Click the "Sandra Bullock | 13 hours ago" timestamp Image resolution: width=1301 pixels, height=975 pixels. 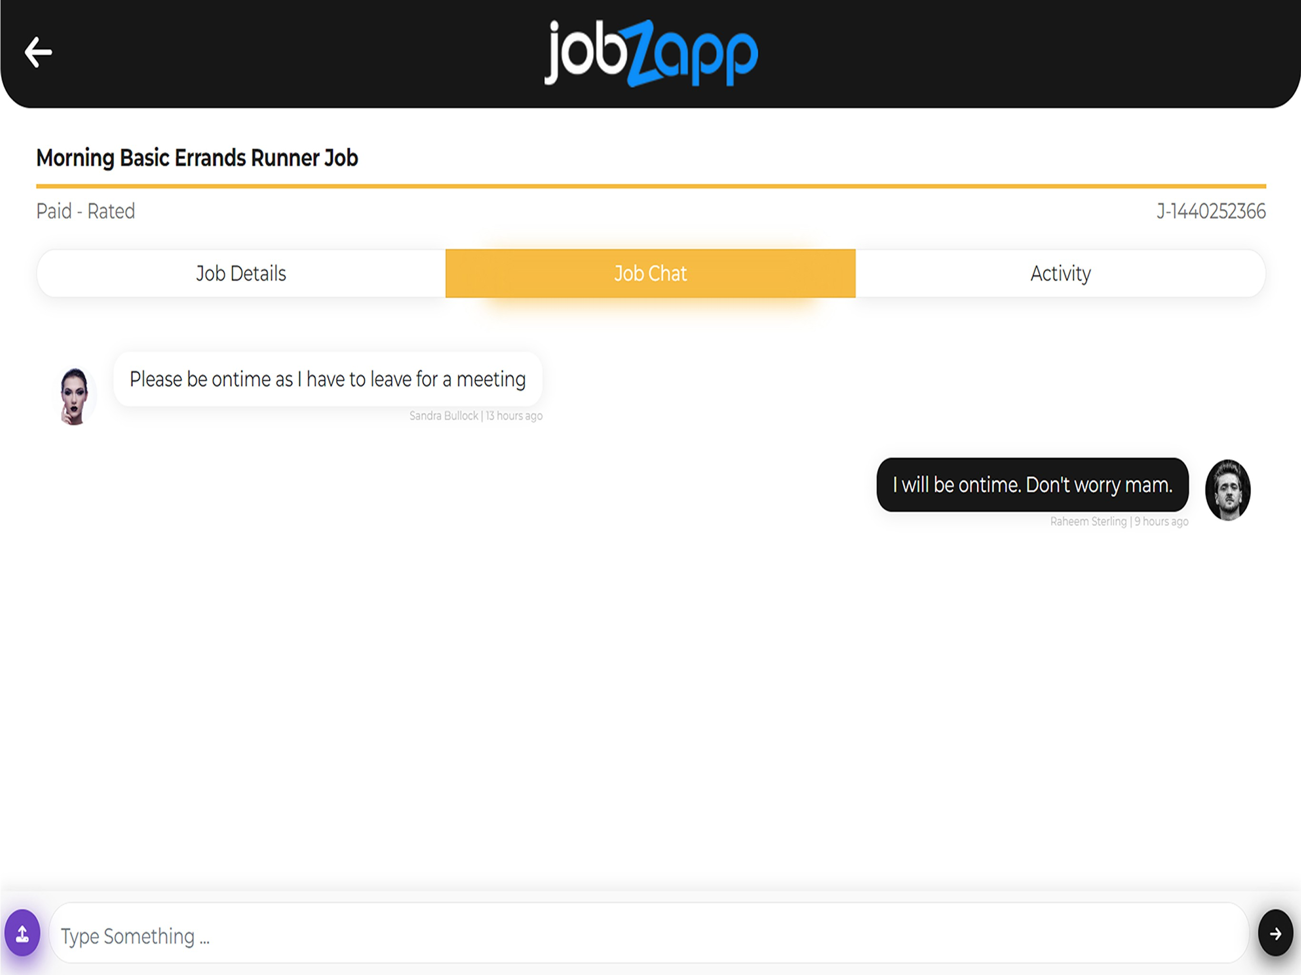(476, 416)
